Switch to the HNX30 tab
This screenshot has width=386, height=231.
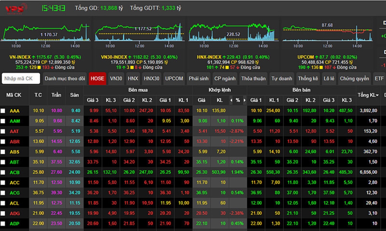pyautogui.click(x=151, y=78)
